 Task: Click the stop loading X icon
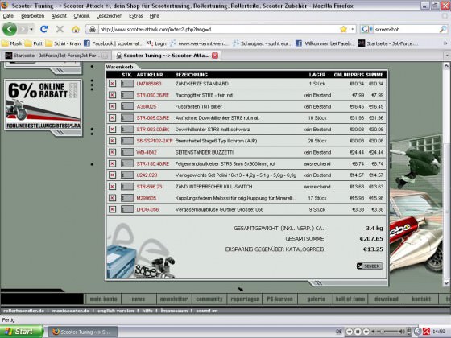click(60, 29)
